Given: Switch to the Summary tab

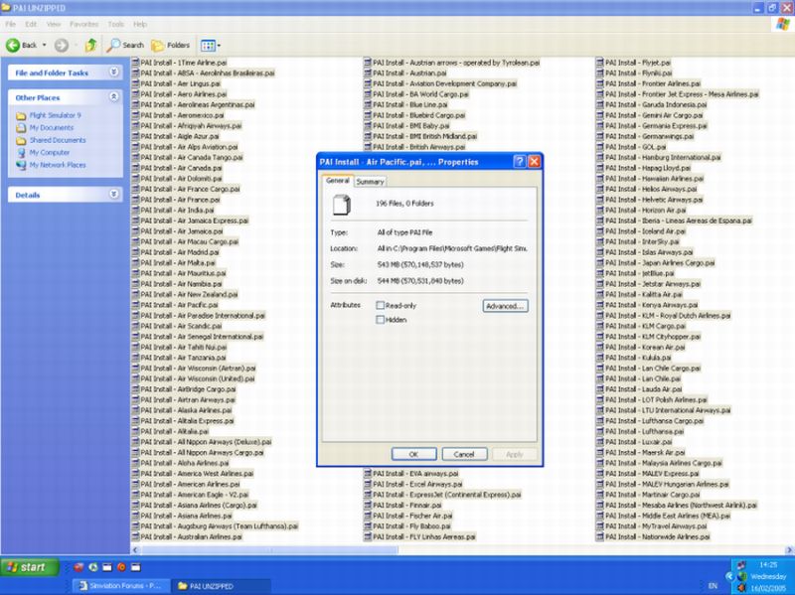Looking at the screenshot, I should point(370,181).
